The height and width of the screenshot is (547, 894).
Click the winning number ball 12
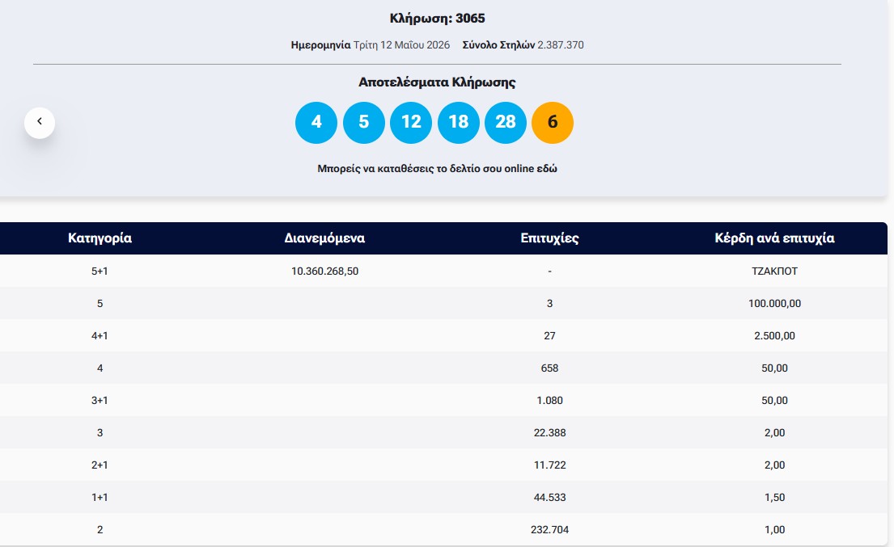coord(411,122)
